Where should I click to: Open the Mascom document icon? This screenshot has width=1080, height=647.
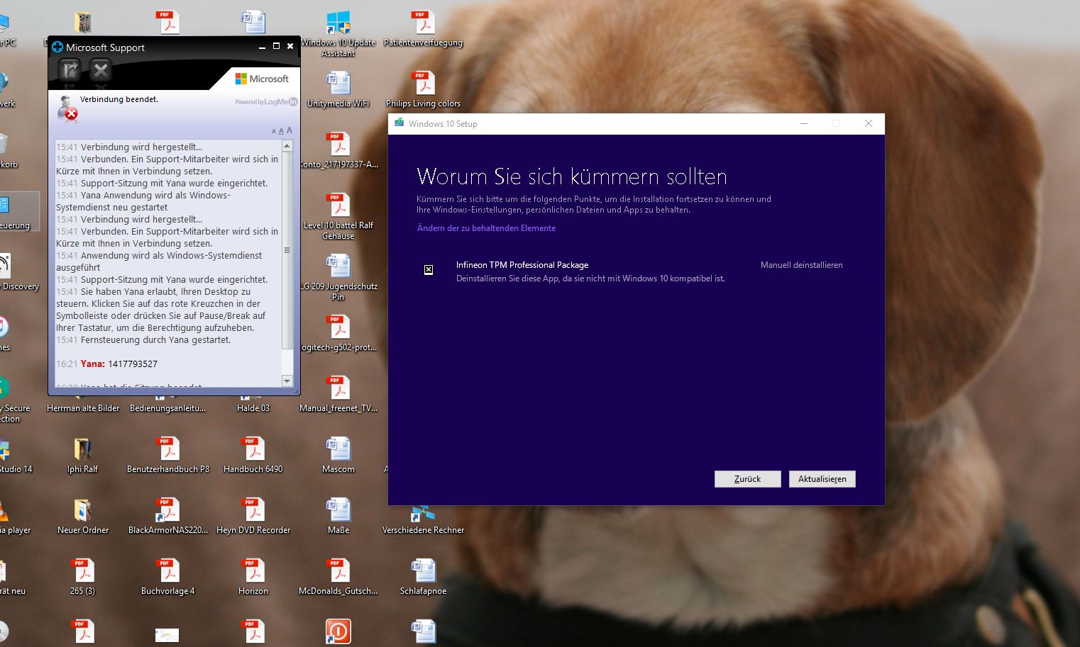[x=338, y=455]
